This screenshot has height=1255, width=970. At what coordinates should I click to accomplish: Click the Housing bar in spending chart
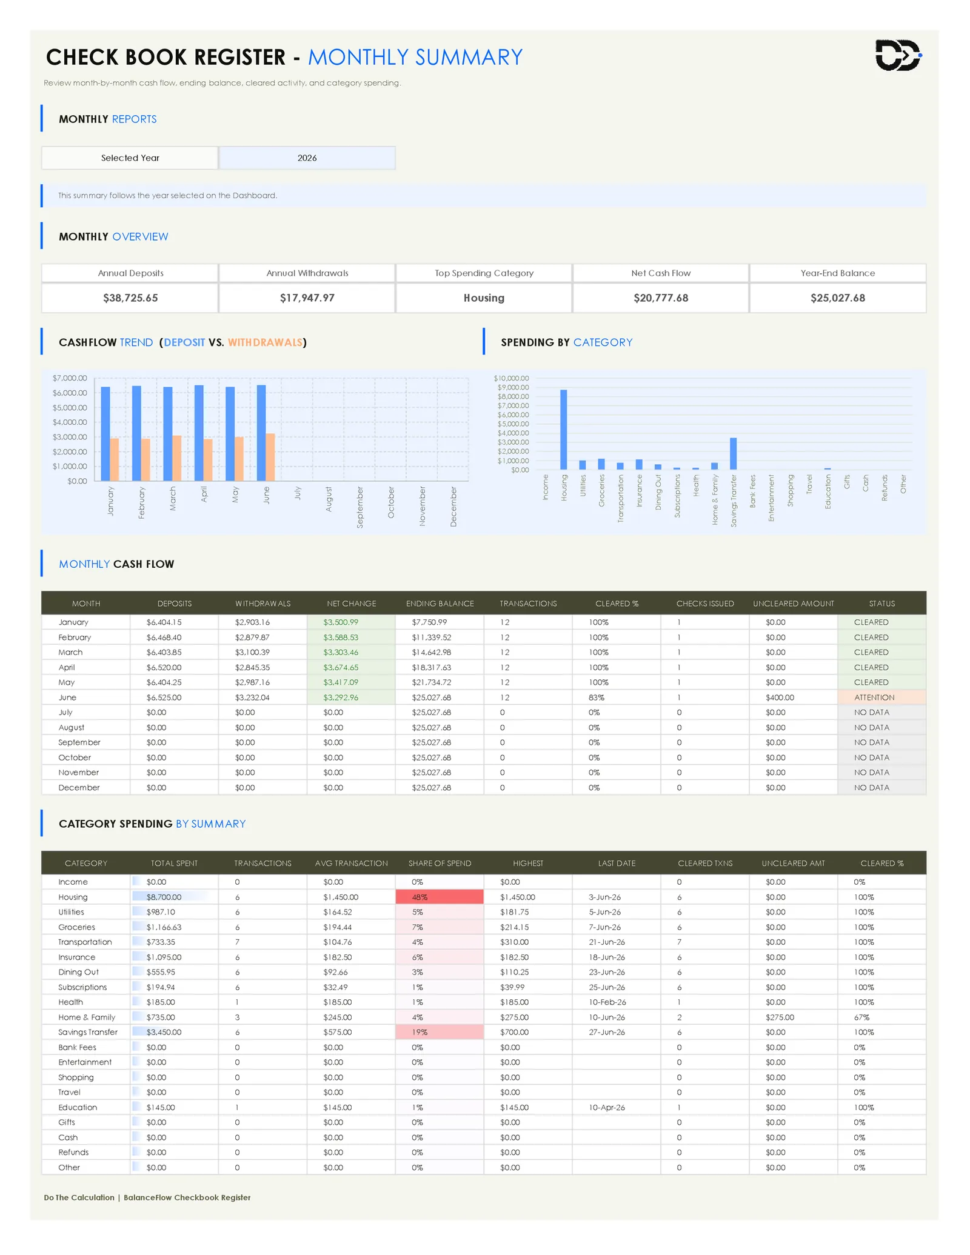pyautogui.click(x=564, y=429)
